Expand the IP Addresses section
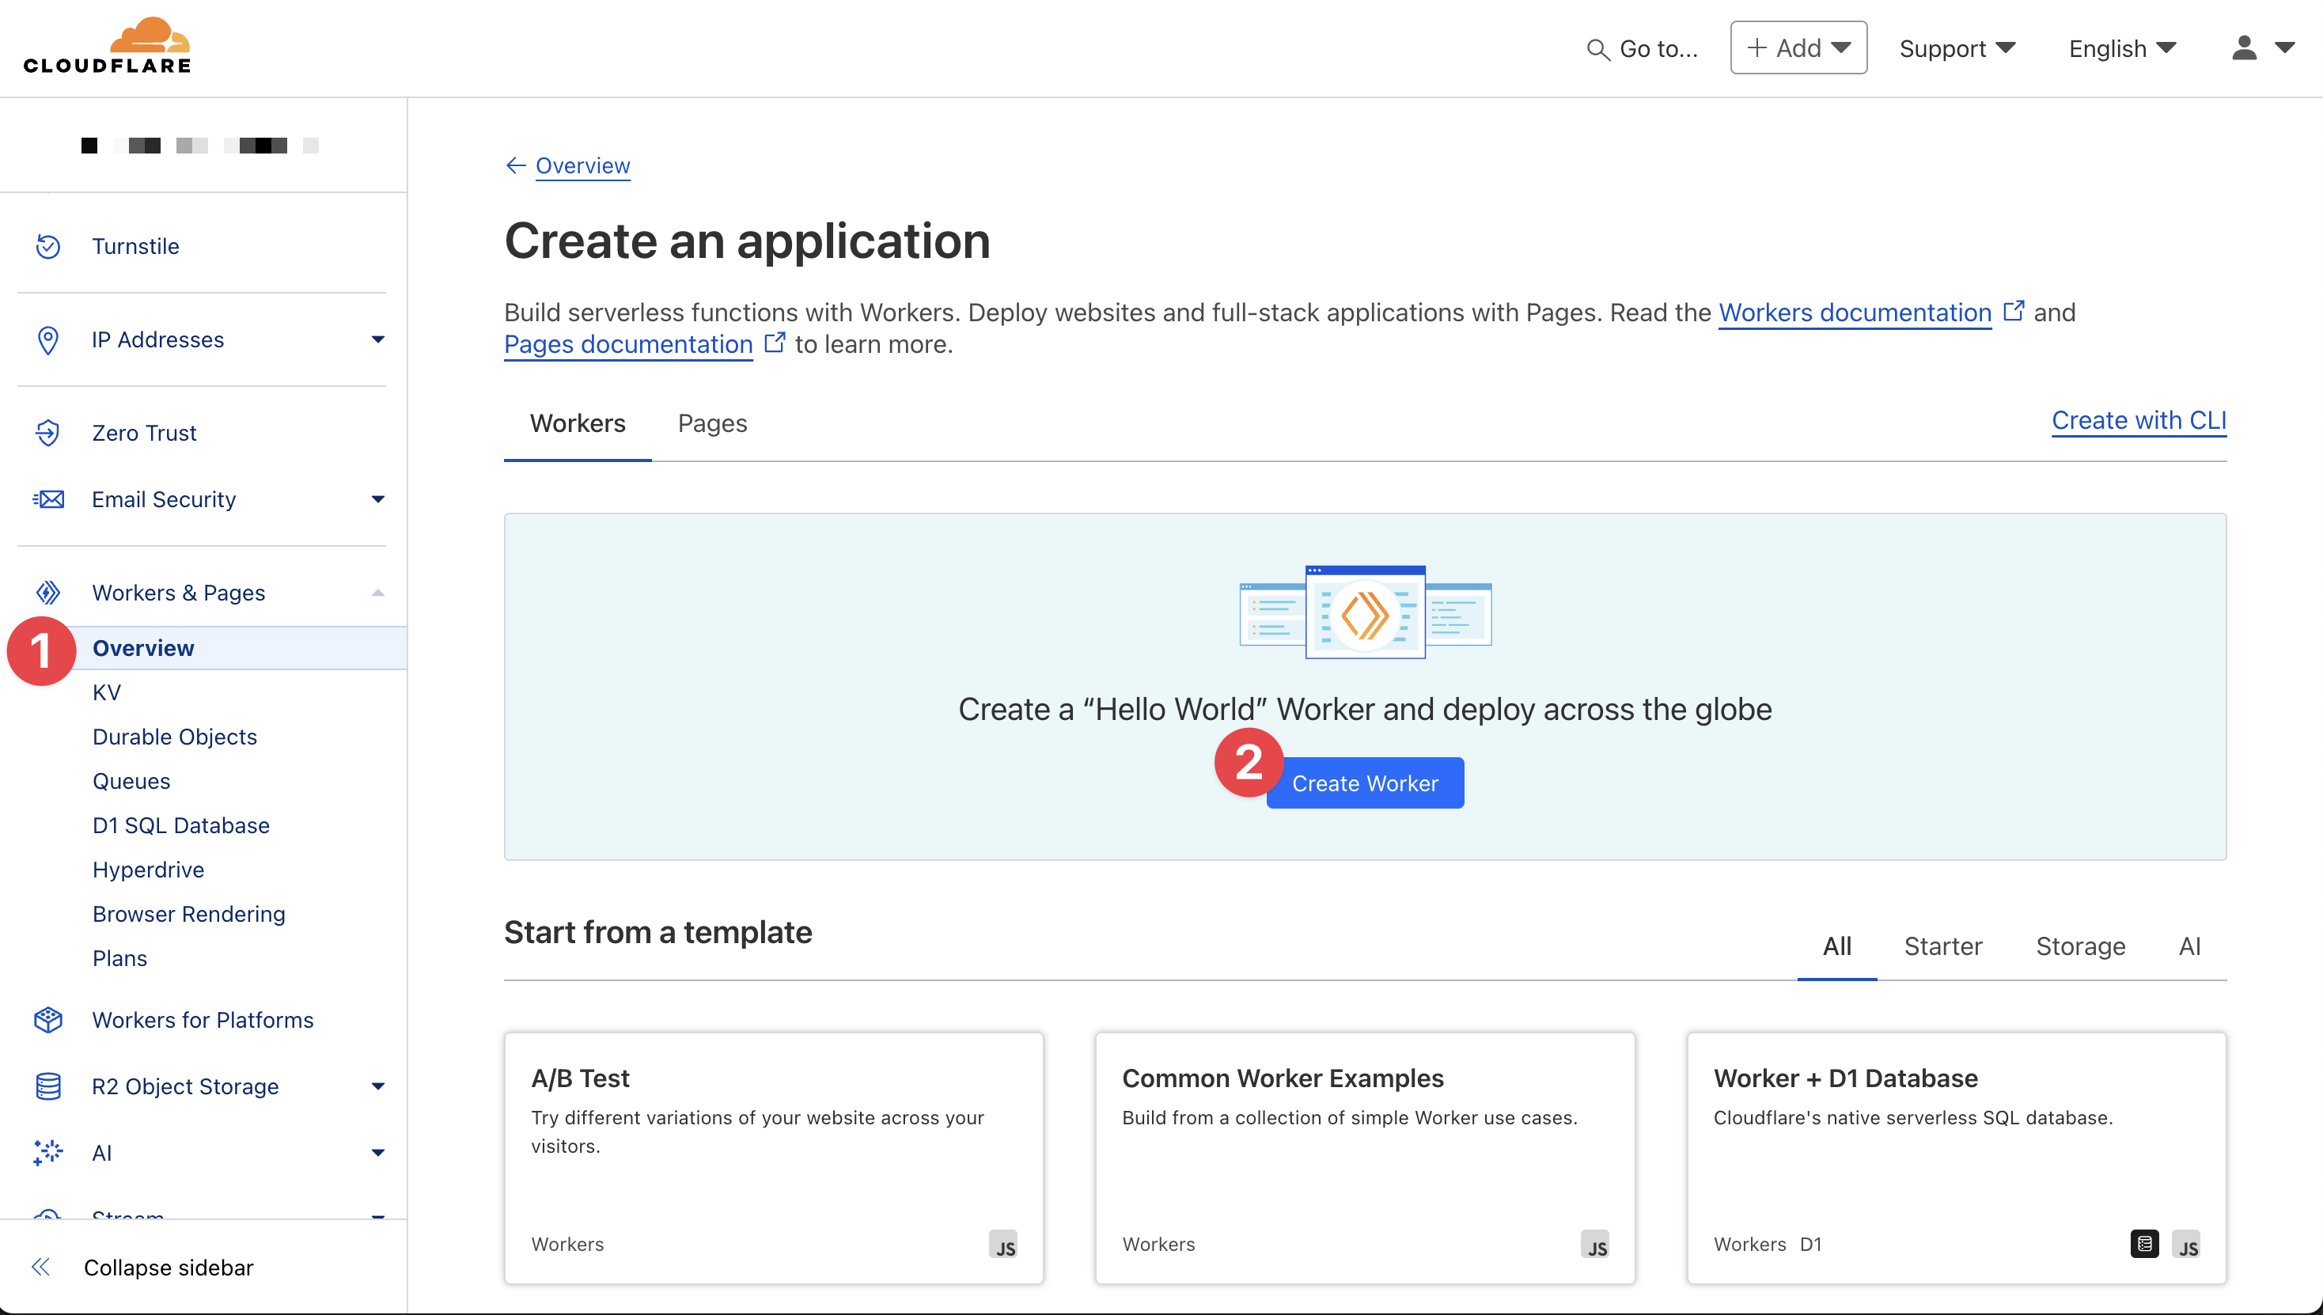Viewport: 2323px width, 1315px height. tap(377, 339)
